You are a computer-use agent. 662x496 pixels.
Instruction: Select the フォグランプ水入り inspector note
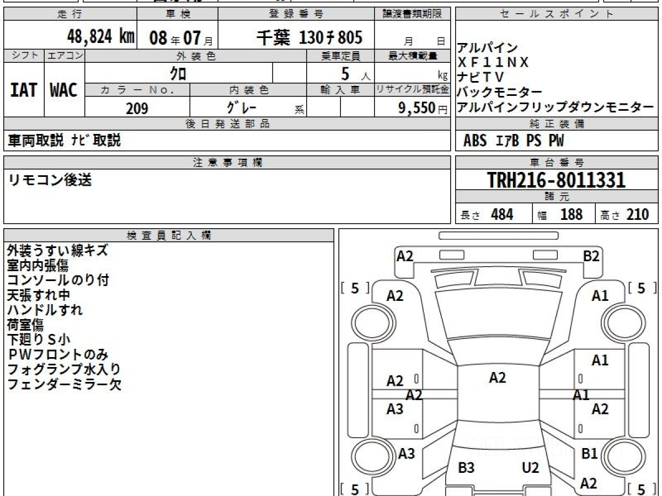[63, 369]
